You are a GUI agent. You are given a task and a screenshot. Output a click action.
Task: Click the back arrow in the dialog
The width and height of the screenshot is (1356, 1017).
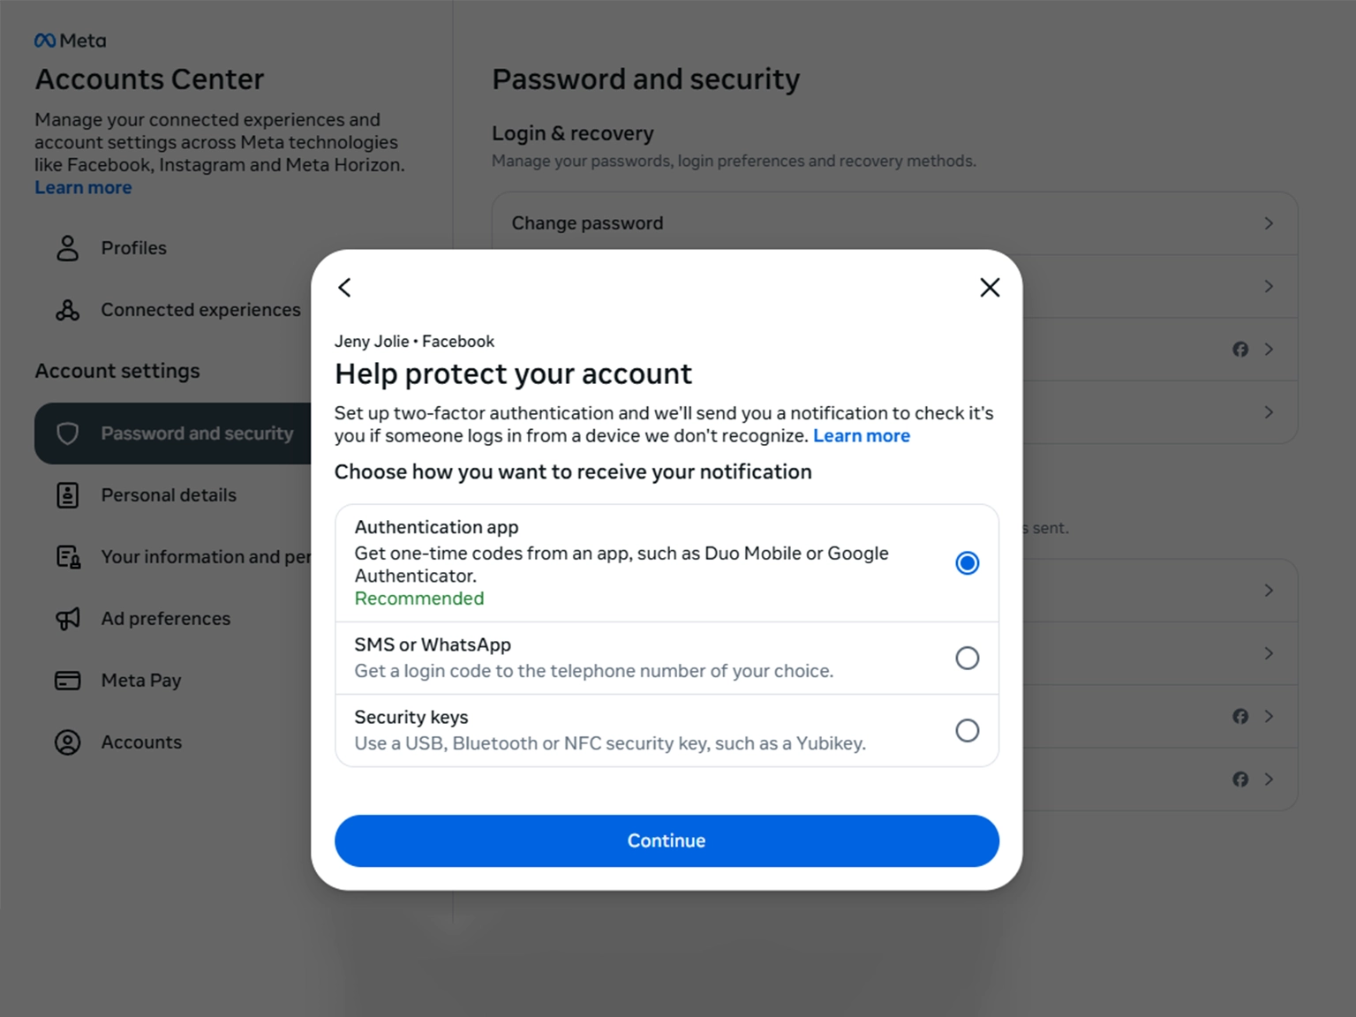pyautogui.click(x=344, y=288)
